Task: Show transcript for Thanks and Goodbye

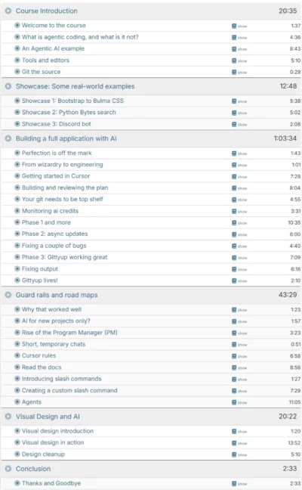Action: (x=239, y=484)
